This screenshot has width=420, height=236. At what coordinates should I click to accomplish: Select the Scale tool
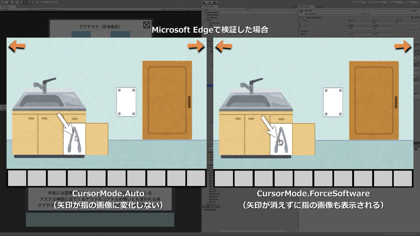(20, 2)
